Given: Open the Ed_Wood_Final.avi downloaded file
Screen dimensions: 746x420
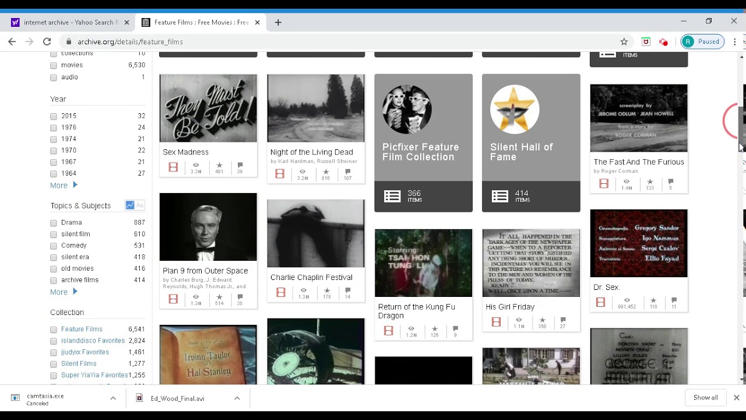Looking at the screenshot, I should [x=178, y=398].
